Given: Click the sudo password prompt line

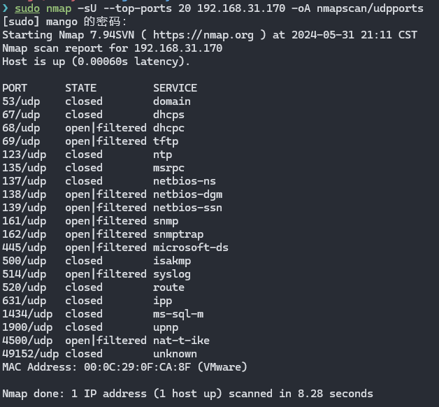Looking at the screenshot, I should 69,22.
